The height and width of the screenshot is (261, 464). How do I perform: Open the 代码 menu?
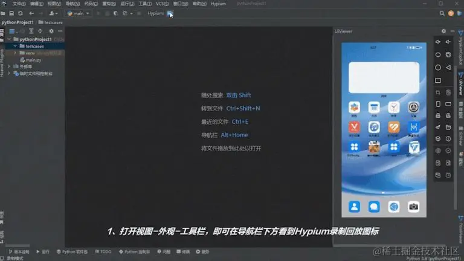click(x=91, y=4)
